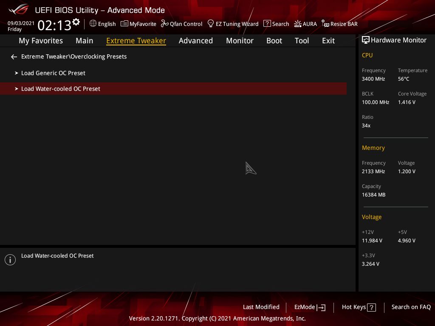Expand Load Generic OC Preset arrow
Image resolution: width=435 pixels, height=326 pixels.
(x=17, y=73)
